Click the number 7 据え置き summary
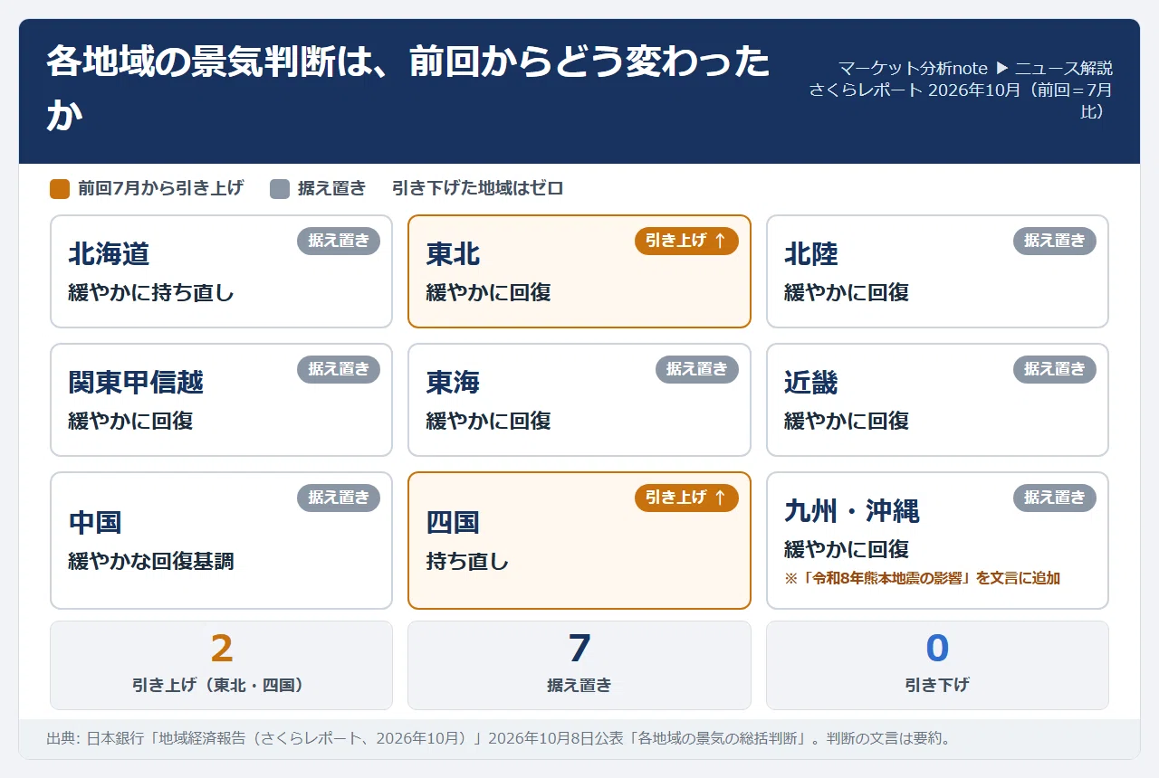 point(579,649)
